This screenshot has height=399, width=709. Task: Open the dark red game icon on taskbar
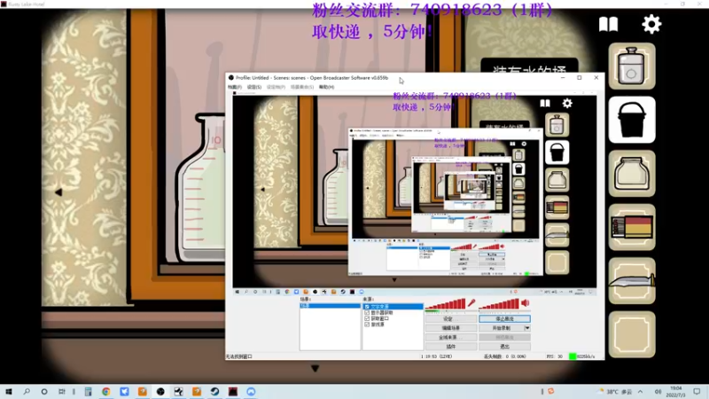click(x=233, y=391)
